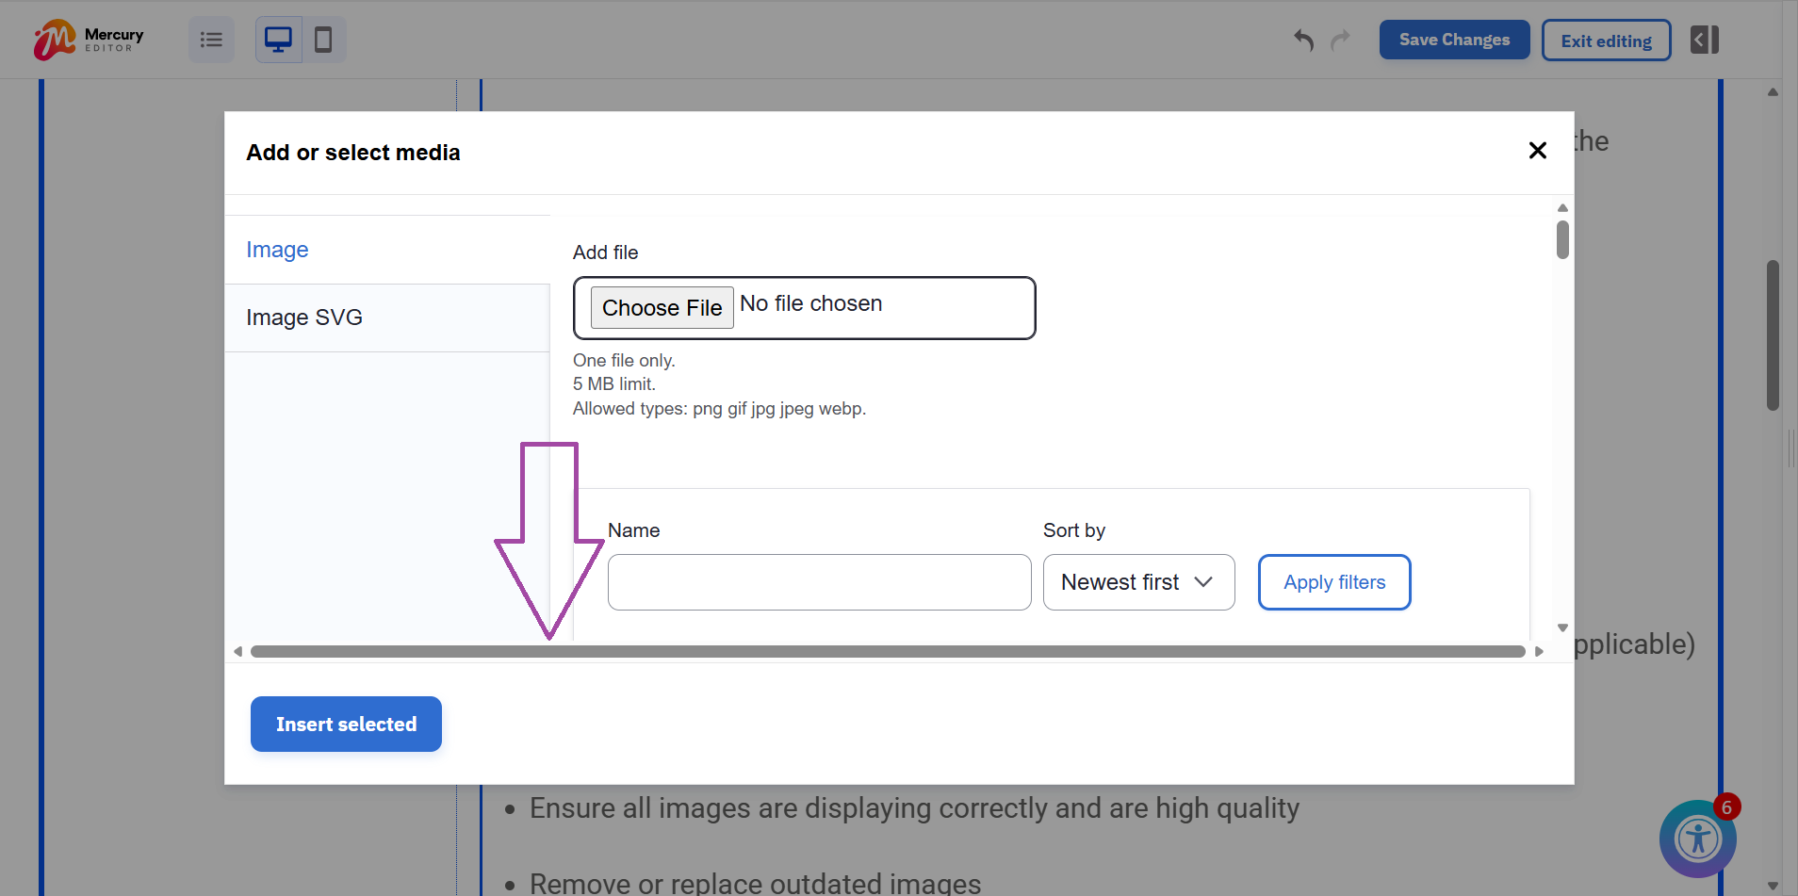Click the Mercury Editor logo

click(x=88, y=39)
